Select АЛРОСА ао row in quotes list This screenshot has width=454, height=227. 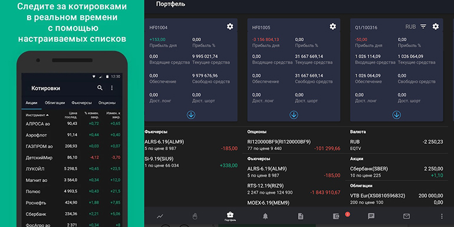click(x=72, y=124)
